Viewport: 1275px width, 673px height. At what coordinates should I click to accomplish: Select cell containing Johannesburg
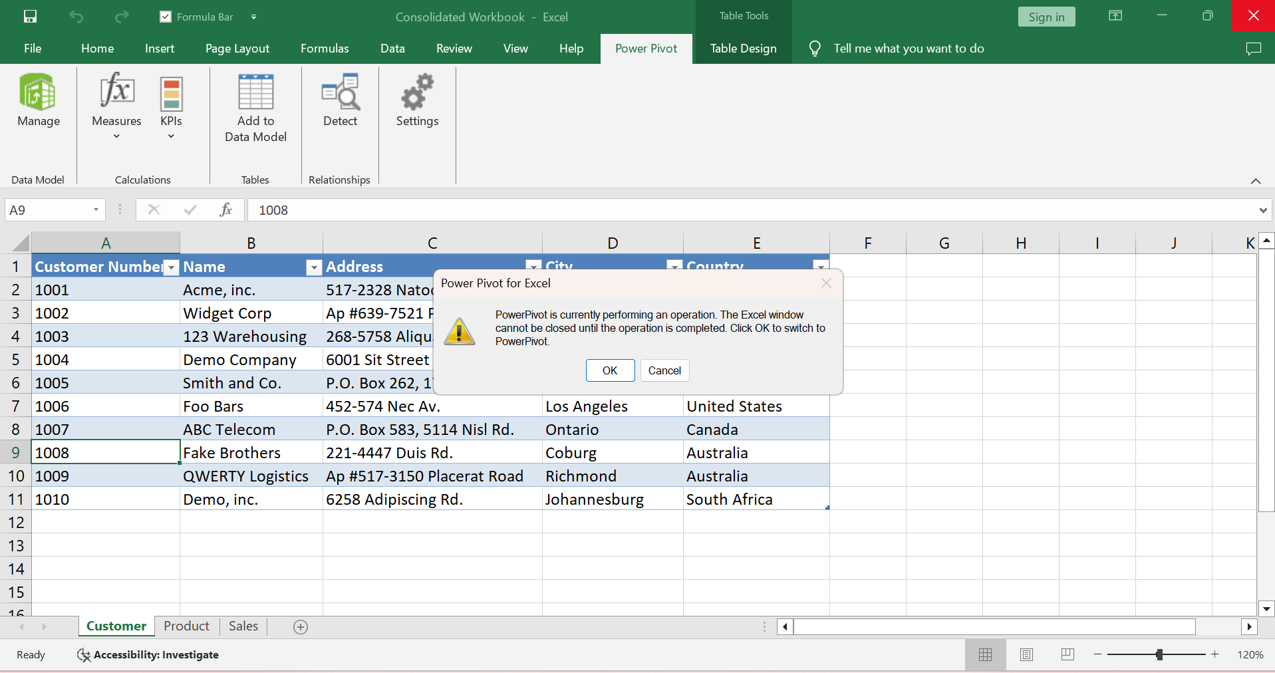click(x=613, y=499)
